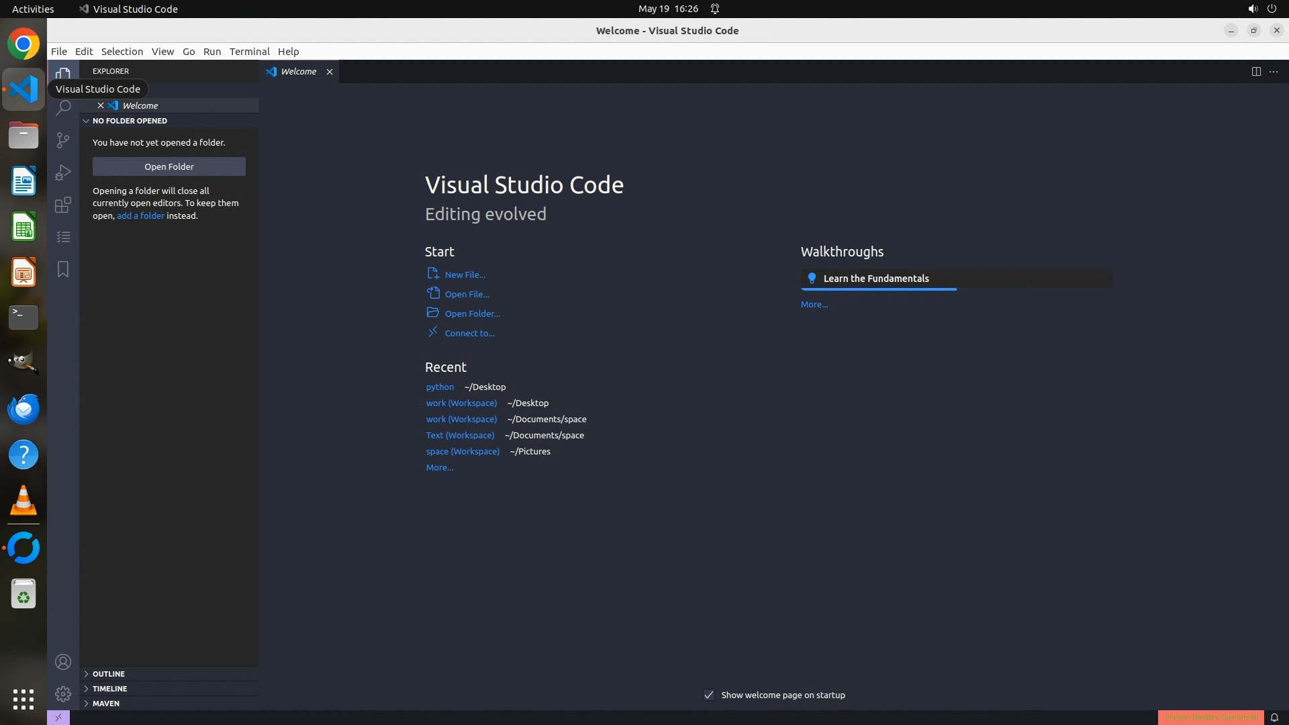
Task: Expand the Outline section
Action: [x=109, y=674]
